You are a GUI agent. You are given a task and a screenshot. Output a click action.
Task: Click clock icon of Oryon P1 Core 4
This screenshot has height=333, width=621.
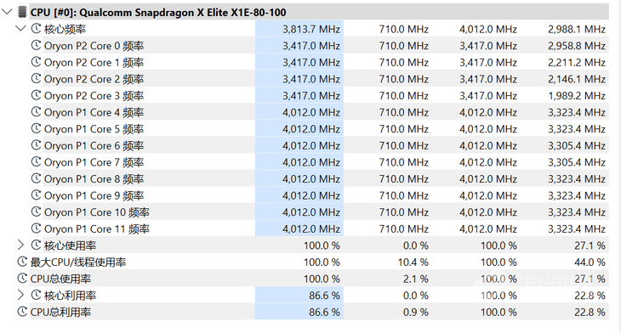pos(36,112)
